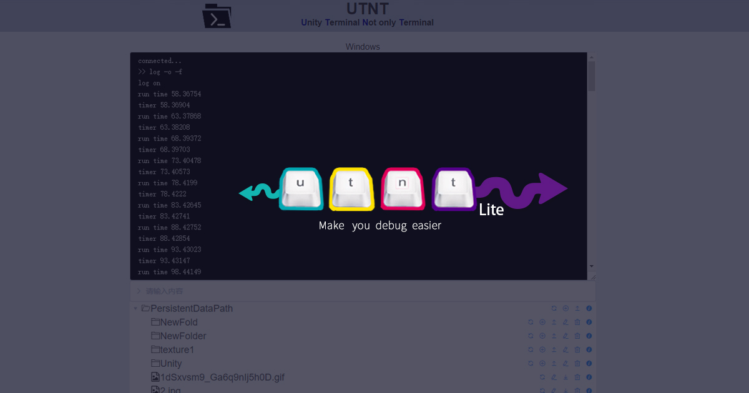This screenshot has width=749, height=393.
Task: Rename the NewFolder folder
Action: (565, 336)
